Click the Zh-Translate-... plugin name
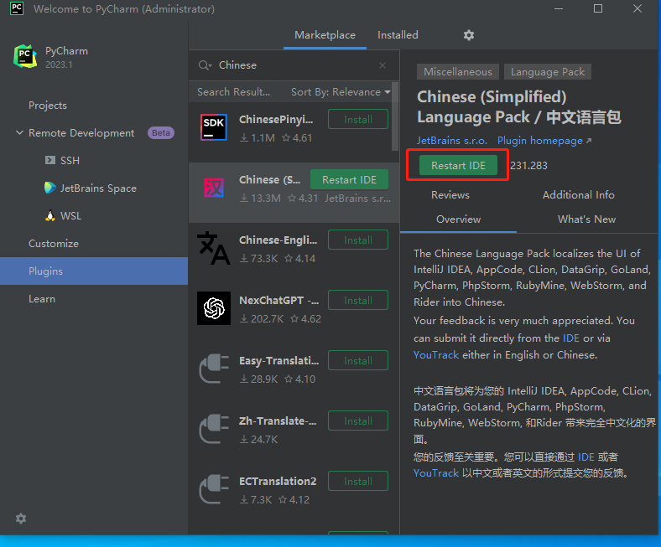The height and width of the screenshot is (547, 661). (278, 421)
